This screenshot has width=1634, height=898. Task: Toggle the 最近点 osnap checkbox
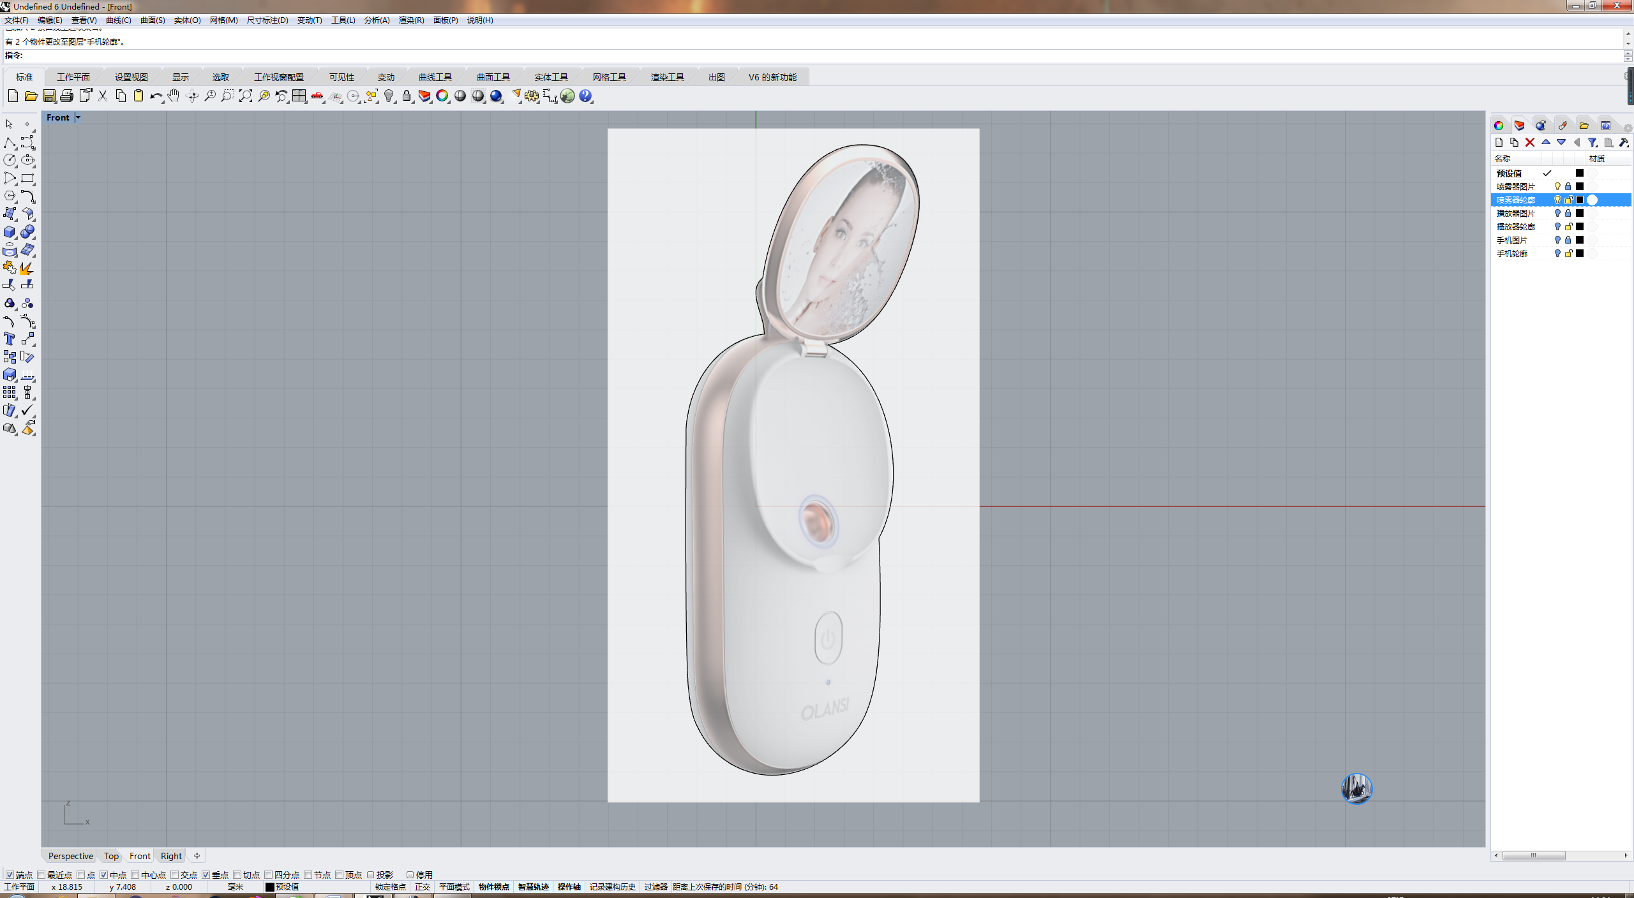pyautogui.click(x=41, y=875)
